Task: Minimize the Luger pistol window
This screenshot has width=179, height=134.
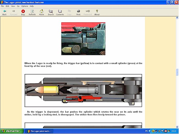Action: tap(168, 2)
